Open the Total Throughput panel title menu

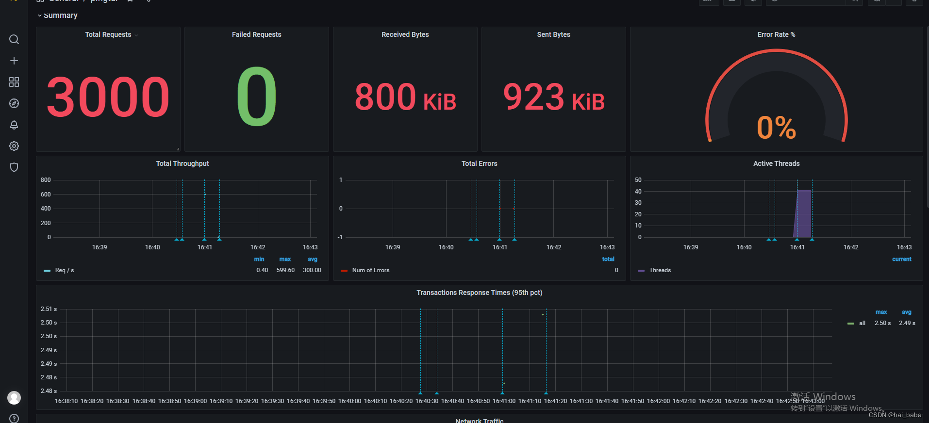[182, 163]
